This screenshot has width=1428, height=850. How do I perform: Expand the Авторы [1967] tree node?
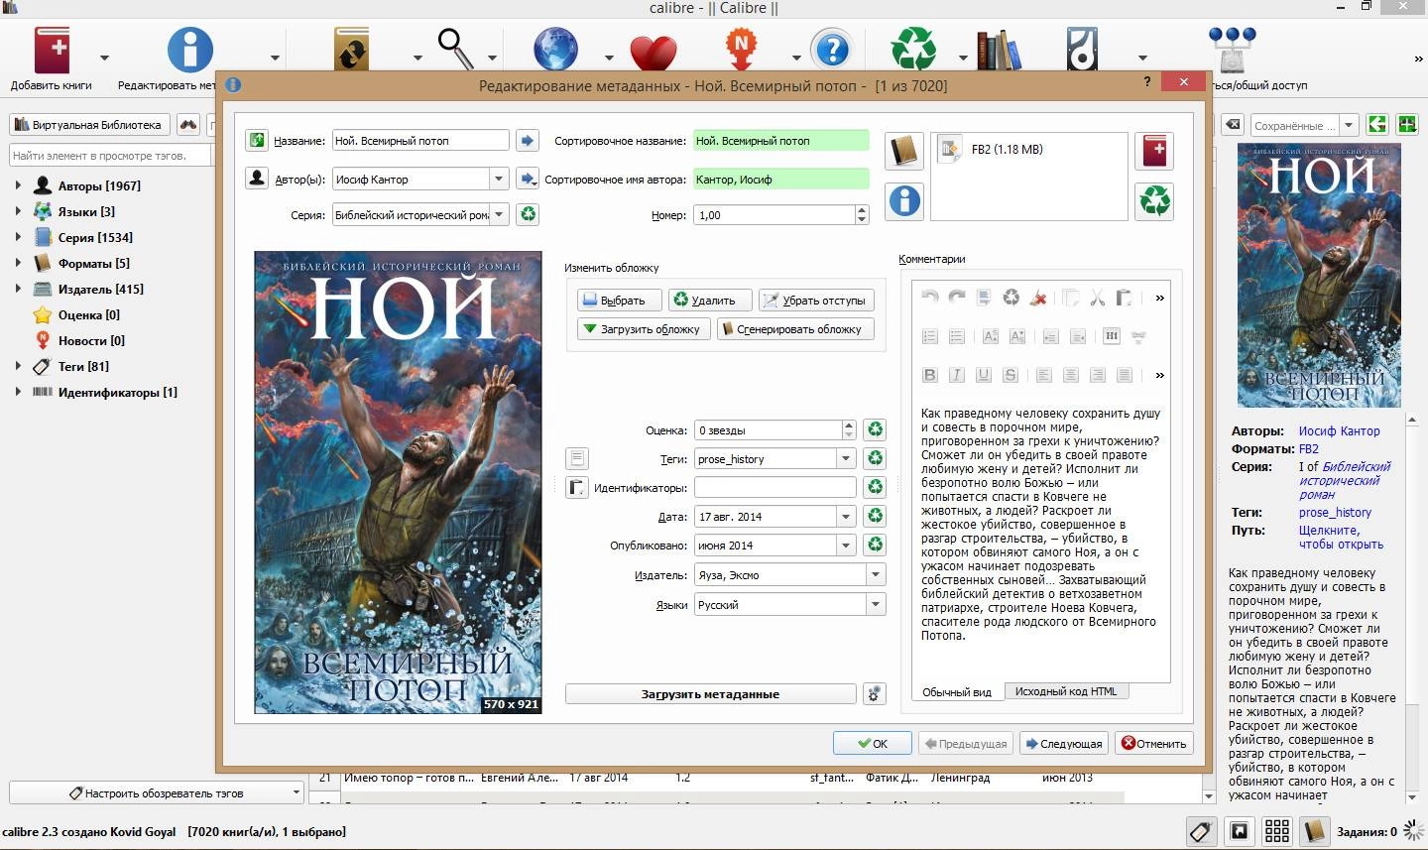(18, 185)
